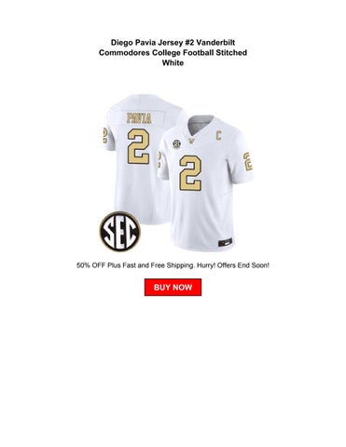Screen dimensions: 346x447
Task: Click the front-view white jersey image body
Action: coord(205,183)
